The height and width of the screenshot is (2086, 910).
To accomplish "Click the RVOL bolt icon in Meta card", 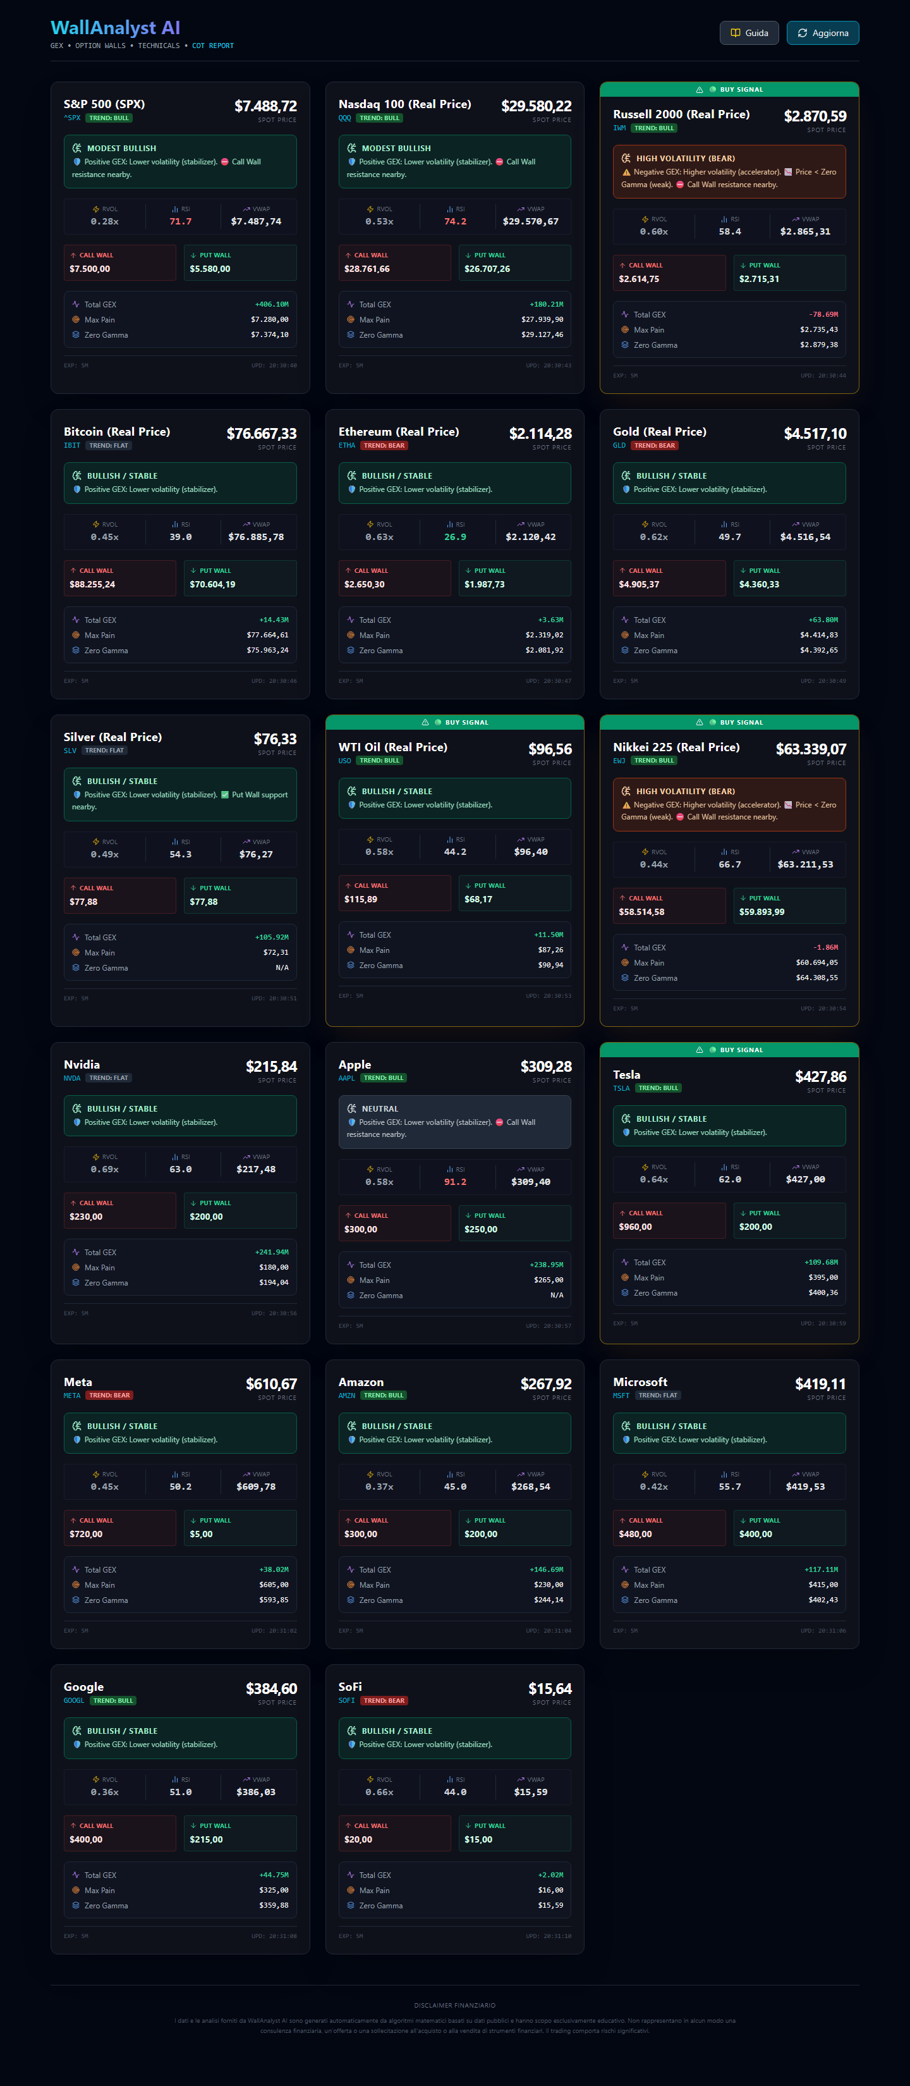I will [96, 1475].
